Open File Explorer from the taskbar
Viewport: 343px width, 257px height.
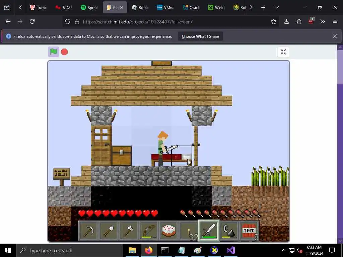tap(132, 250)
